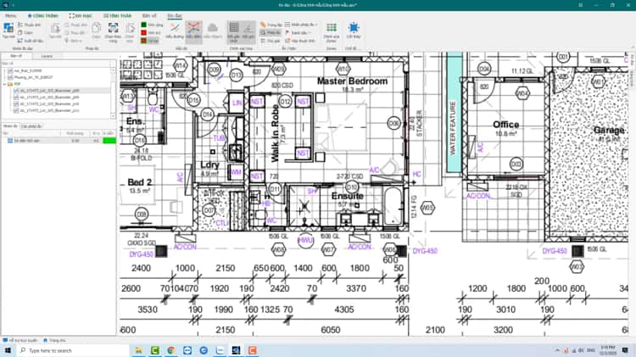636x357 pixels.
Task: Click the 'Ensuite' room label on the drawing
Action: pos(347,196)
